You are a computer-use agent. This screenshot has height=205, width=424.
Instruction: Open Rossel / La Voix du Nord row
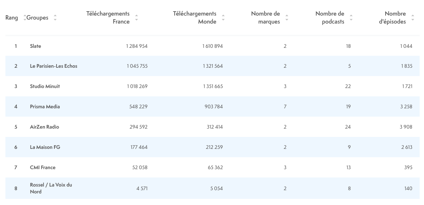51,188
